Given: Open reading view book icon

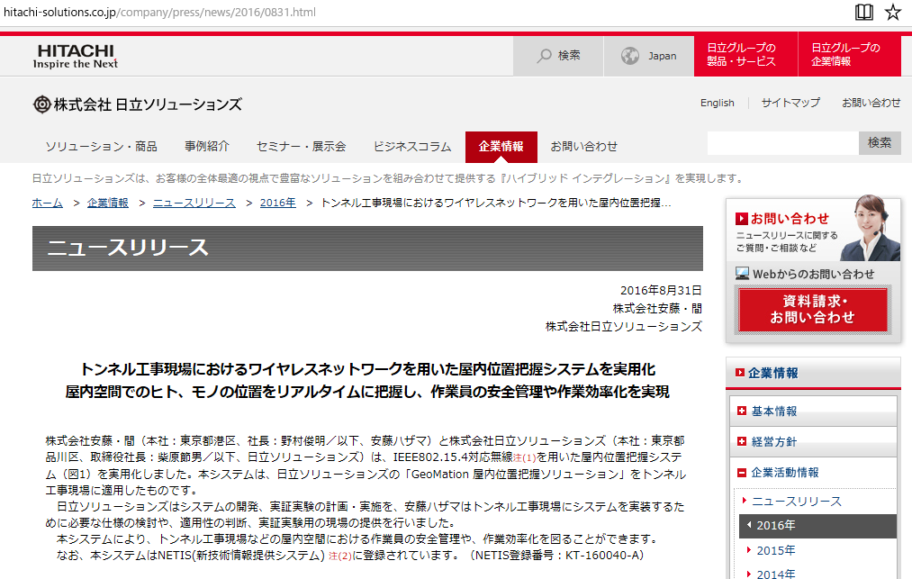Looking at the screenshot, I should (x=864, y=12).
